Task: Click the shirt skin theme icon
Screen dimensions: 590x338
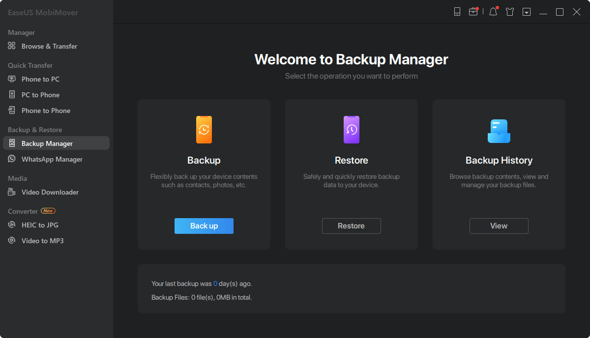Action: [510, 12]
